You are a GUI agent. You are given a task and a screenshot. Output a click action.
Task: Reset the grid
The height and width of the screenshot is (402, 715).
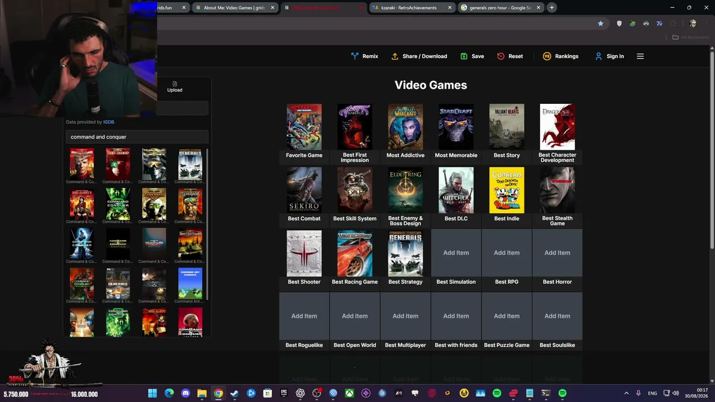(x=510, y=56)
